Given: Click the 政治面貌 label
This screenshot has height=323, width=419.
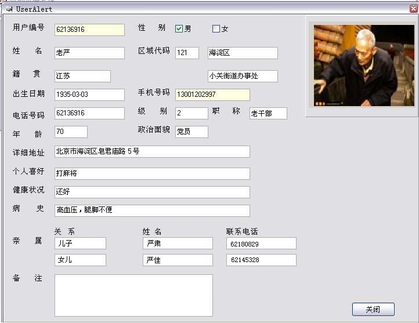Looking at the screenshot, I should click(x=154, y=129).
